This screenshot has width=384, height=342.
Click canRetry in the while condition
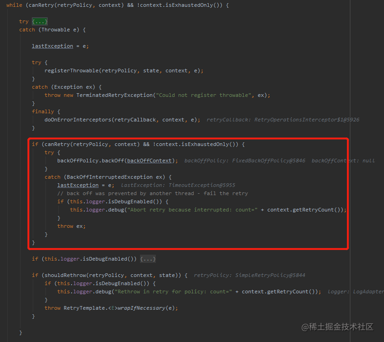(41, 5)
